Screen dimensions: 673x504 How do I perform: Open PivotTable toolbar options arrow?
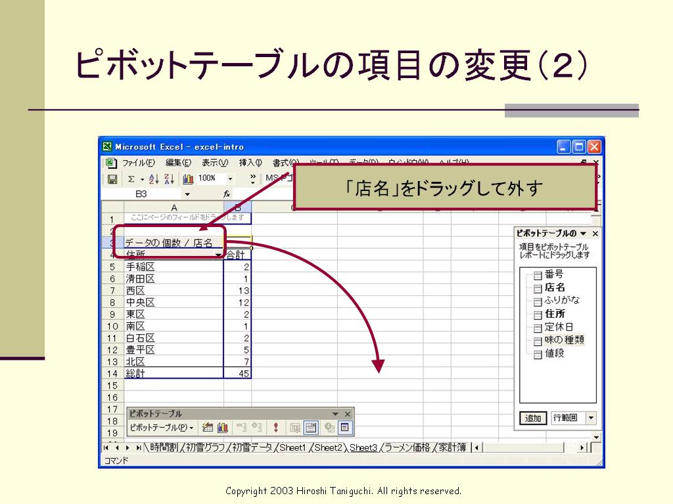tap(335, 414)
